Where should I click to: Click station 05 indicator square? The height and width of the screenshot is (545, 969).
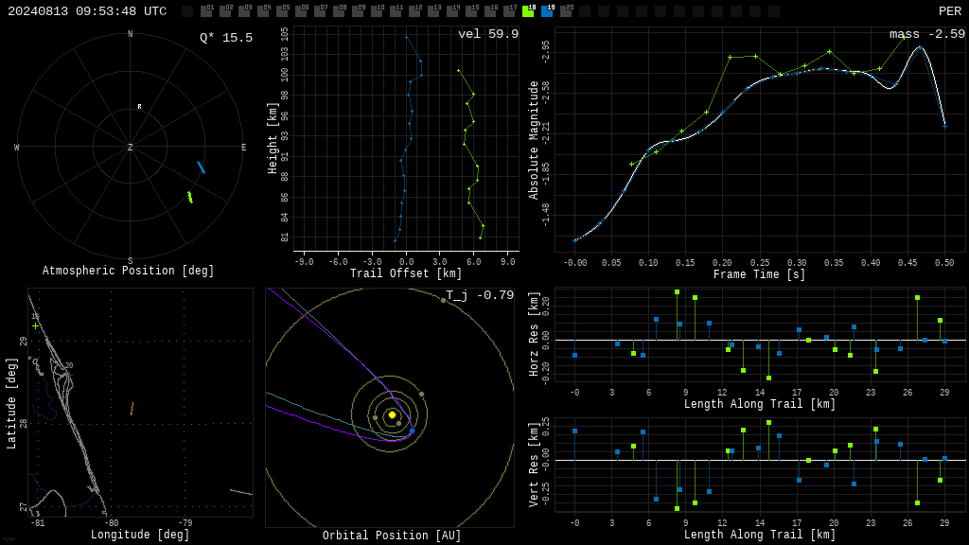[x=283, y=11]
